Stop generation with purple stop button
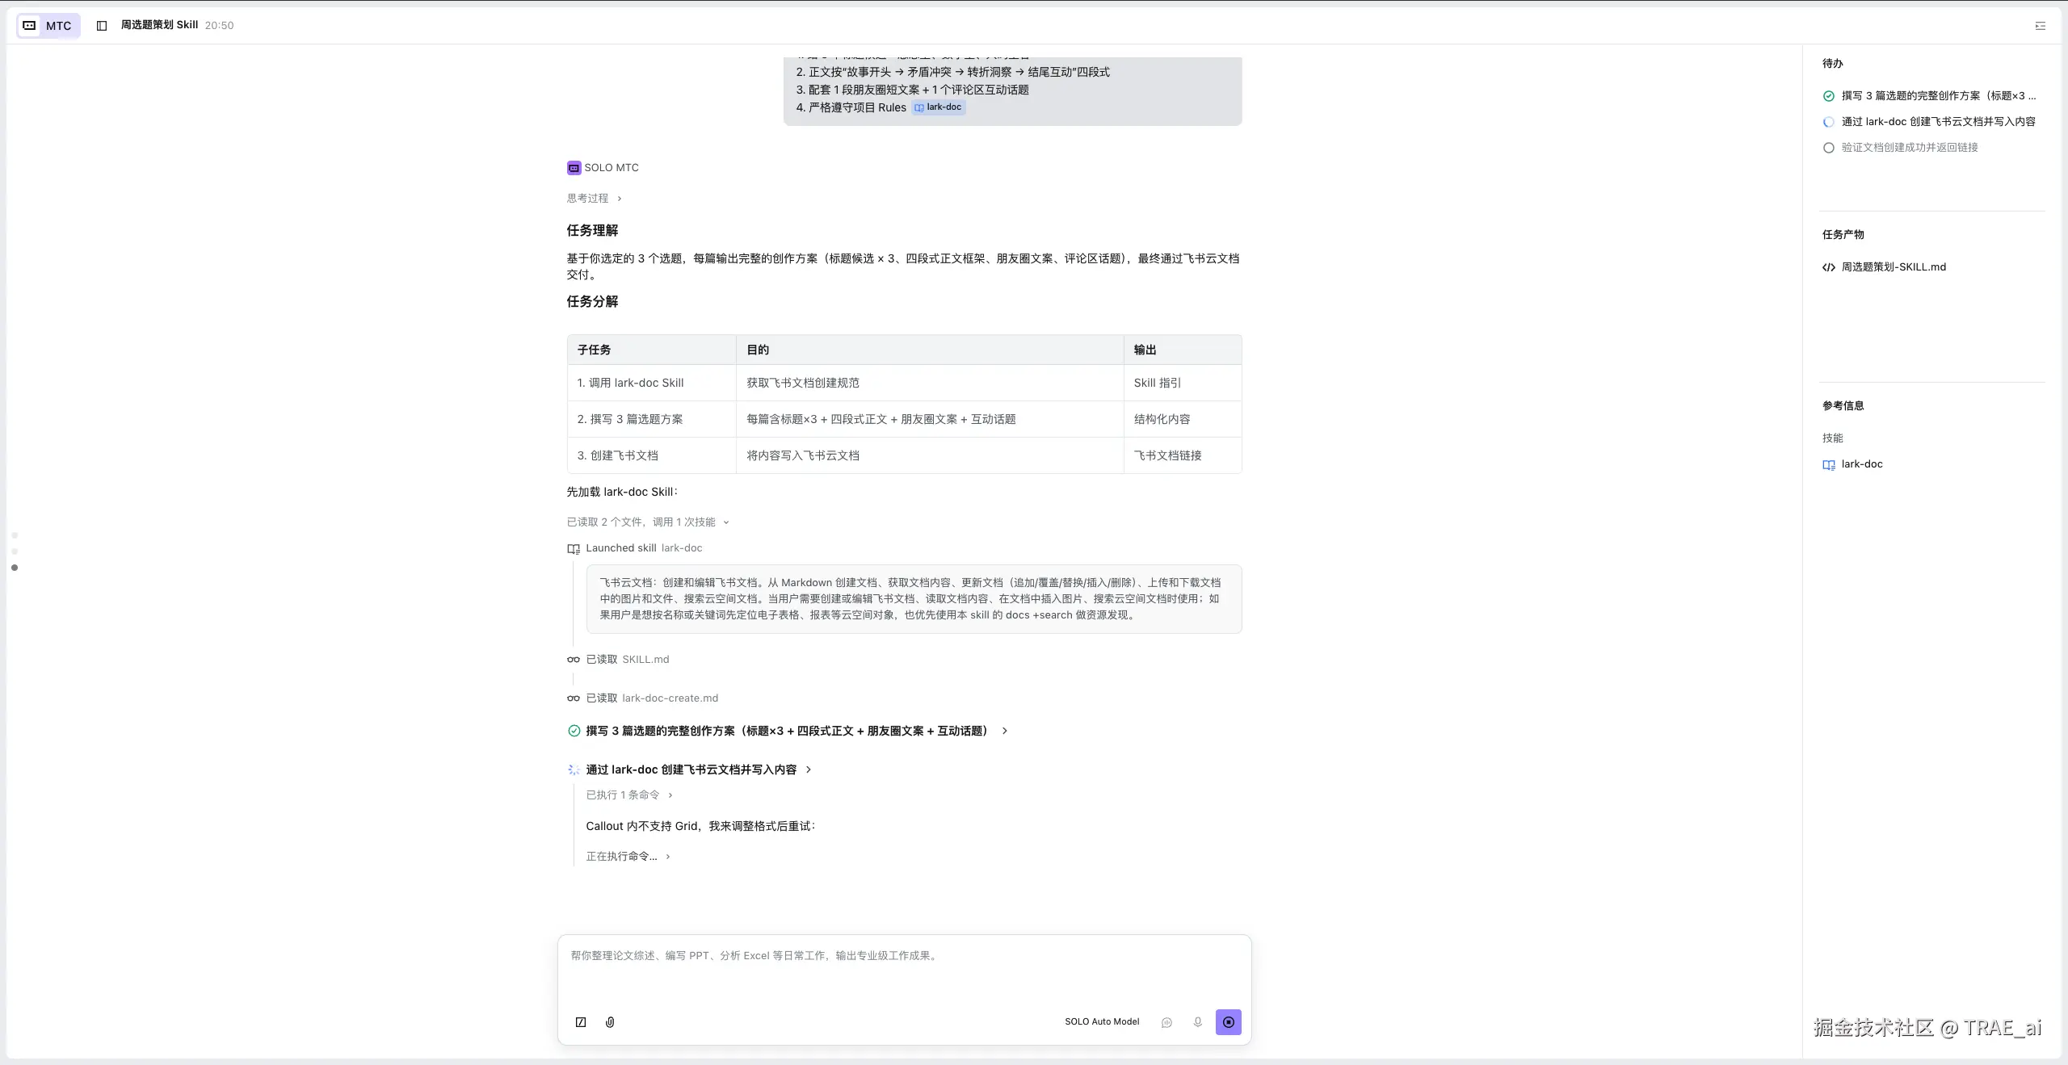The height and width of the screenshot is (1065, 2068). click(1228, 1022)
